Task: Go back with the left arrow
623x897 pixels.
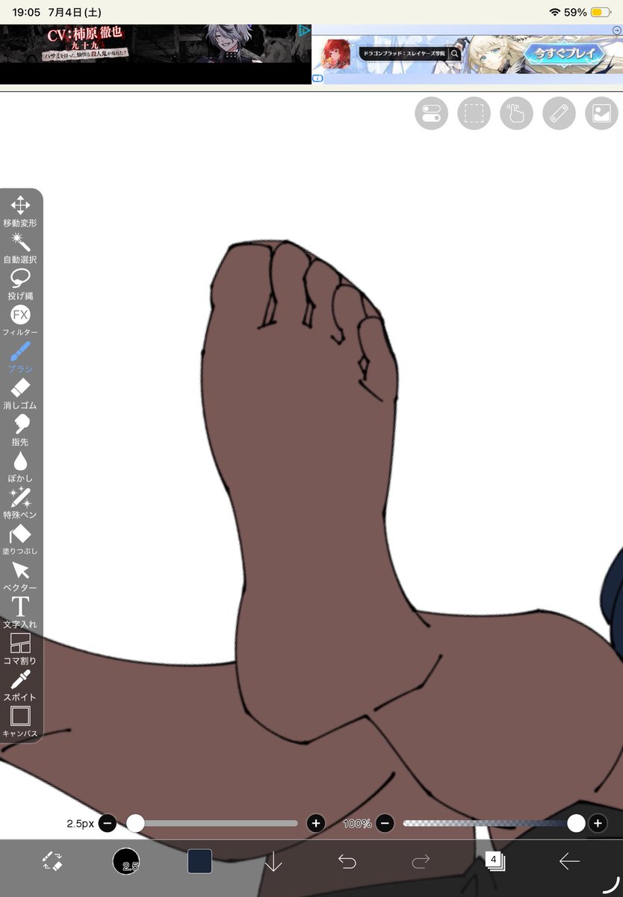Action: pos(569,861)
